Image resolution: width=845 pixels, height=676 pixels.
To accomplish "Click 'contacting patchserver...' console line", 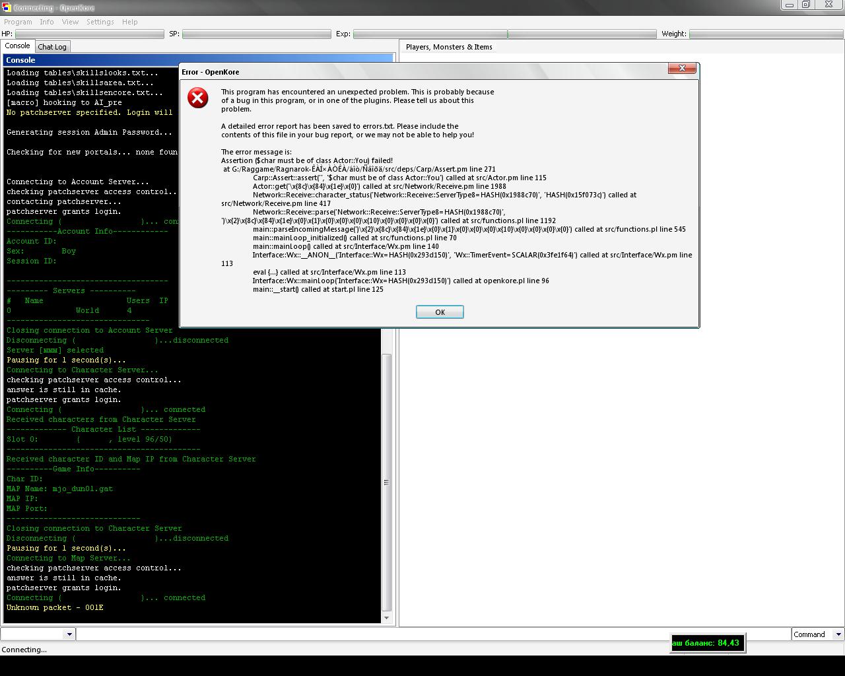I will tap(64, 201).
